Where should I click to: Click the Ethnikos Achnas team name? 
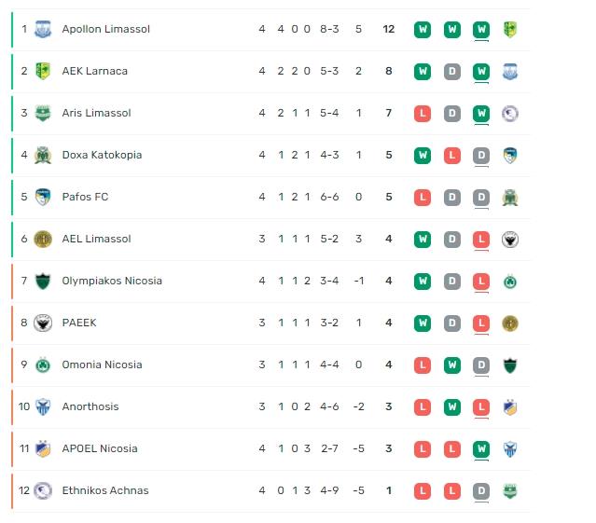tap(105, 490)
